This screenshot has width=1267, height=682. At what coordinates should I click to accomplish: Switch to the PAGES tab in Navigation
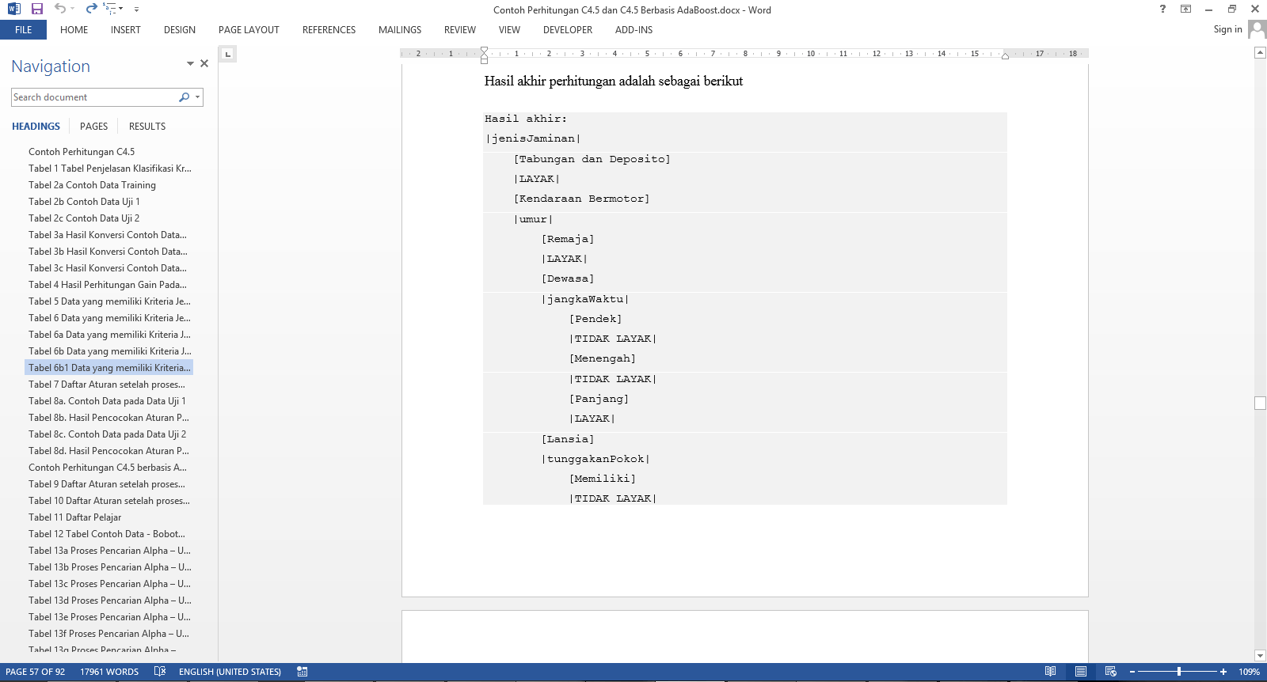[93, 127]
